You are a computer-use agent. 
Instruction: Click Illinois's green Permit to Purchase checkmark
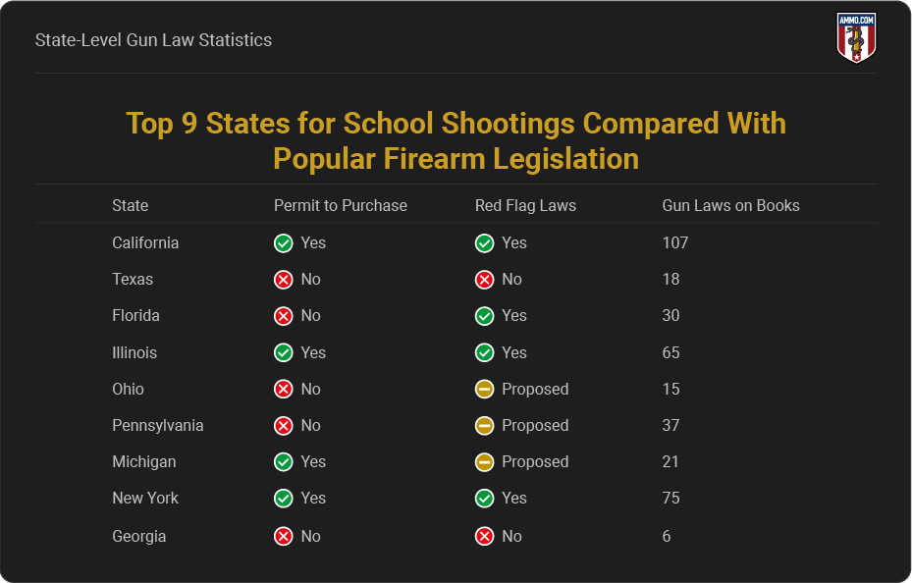(x=284, y=352)
